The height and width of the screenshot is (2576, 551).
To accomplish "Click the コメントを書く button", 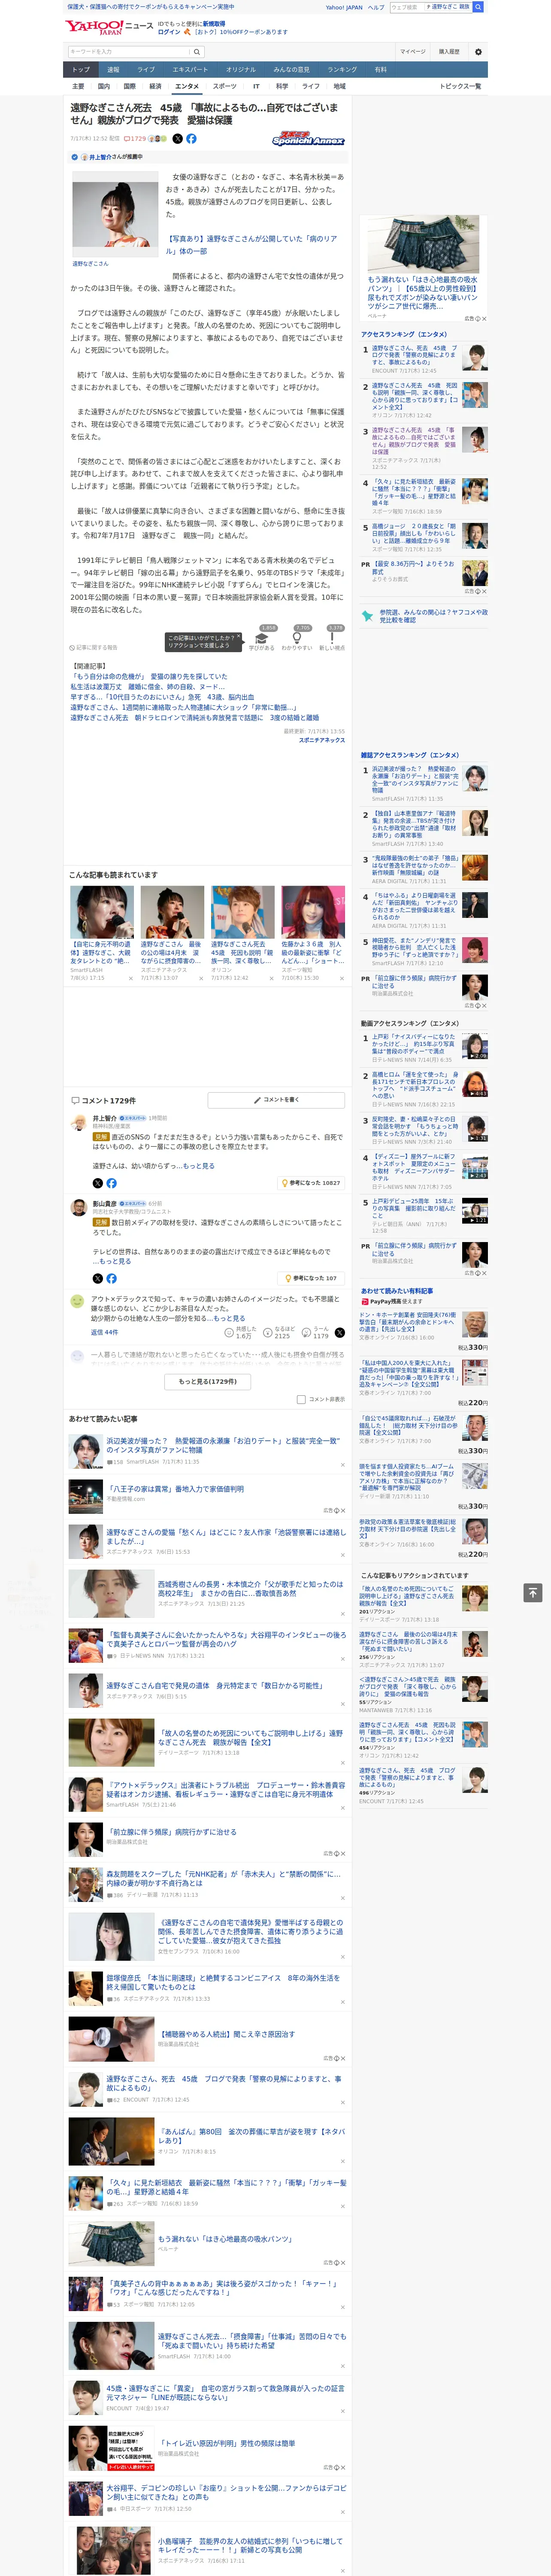I will coord(276,1100).
